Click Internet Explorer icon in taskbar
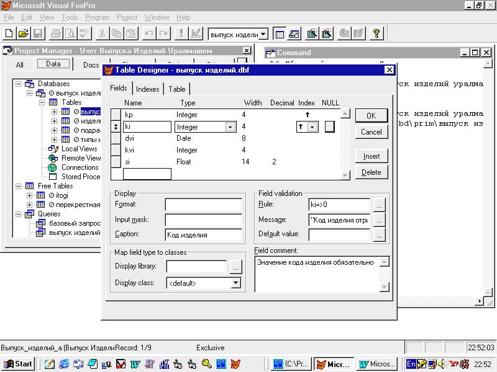The height and width of the screenshot is (372, 497). pos(64,364)
